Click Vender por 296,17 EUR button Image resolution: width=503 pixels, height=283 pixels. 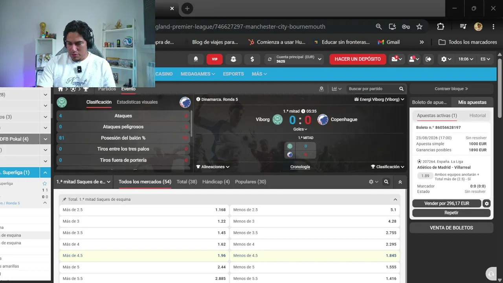(x=447, y=204)
